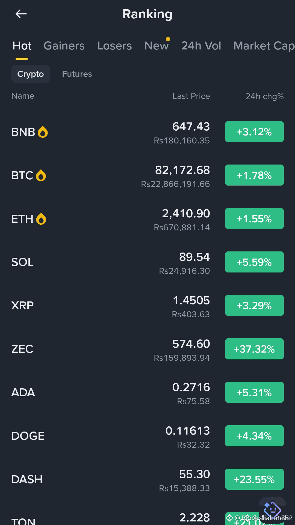This screenshot has width=295, height=525.
Task: Select the 24h Vol tab
Action: click(201, 46)
